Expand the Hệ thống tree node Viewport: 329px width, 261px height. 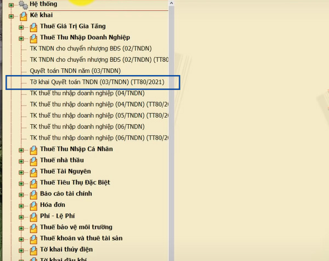12,4
